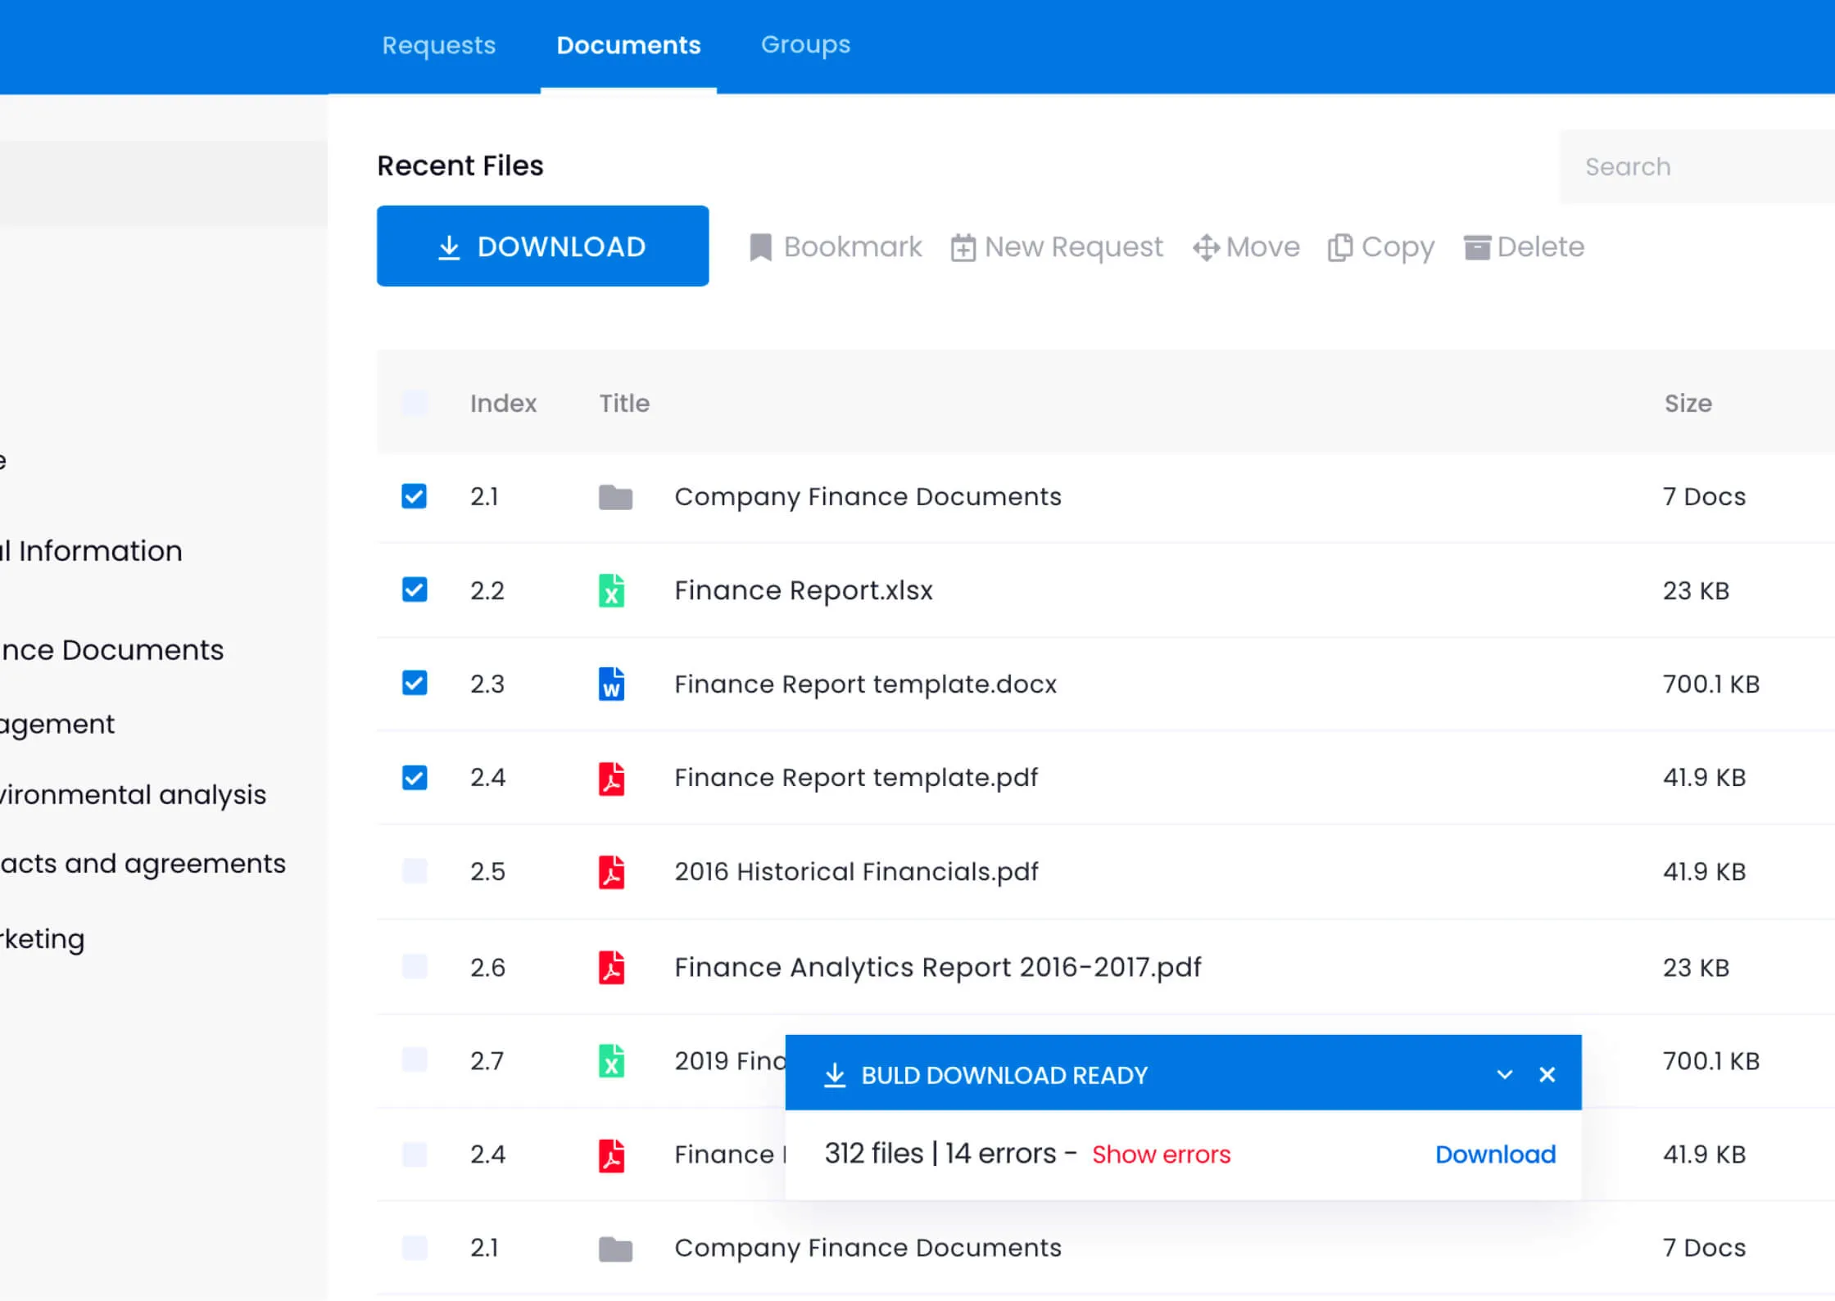Viewport: 1835px width, 1301px height.
Task: Check the Finance Analytics Report 2016-2017 checkbox
Action: pyautogui.click(x=415, y=967)
